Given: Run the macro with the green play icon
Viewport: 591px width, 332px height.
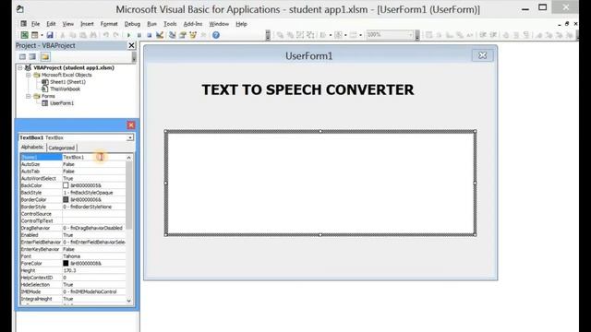Looking at the screenshot, I should click(129, 35).
